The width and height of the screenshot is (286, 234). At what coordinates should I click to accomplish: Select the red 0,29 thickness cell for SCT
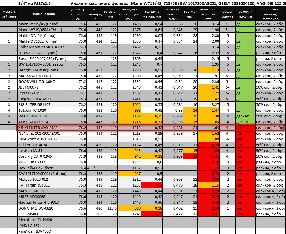point(152,214)
